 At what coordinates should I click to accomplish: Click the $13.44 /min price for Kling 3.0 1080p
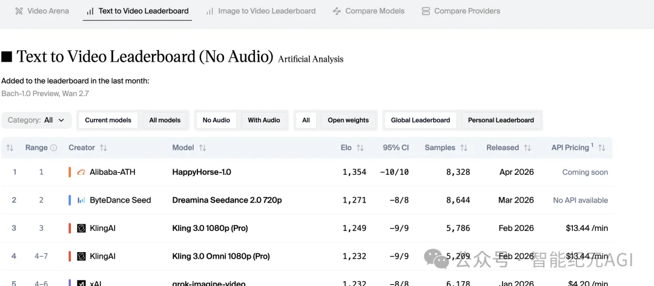click(587, 228)
